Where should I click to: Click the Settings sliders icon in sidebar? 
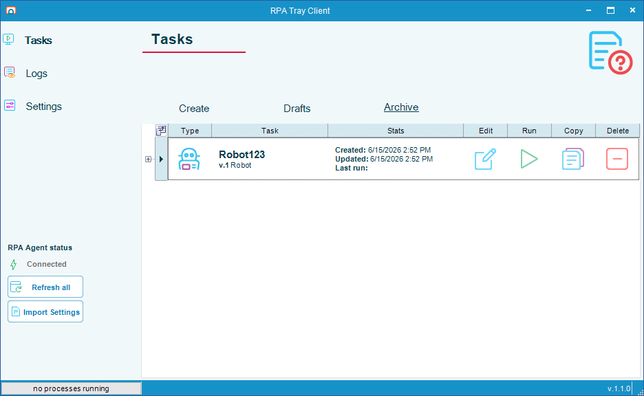coord(10,105)
